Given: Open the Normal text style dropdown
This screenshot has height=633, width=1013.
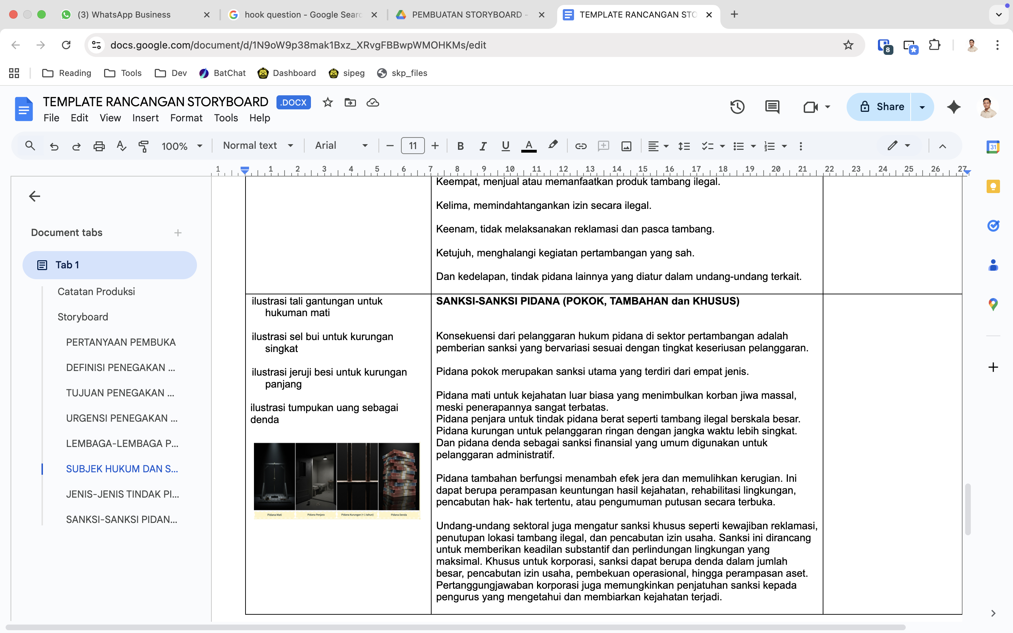Looking at the screenshot, I should point(257,146).
